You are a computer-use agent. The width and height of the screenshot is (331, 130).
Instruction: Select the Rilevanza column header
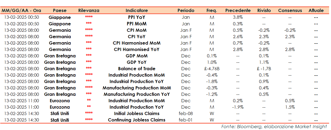(x=89, y=11)
